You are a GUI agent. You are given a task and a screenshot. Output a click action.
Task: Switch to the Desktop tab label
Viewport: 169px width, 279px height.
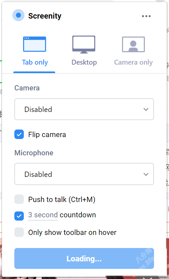84,62
